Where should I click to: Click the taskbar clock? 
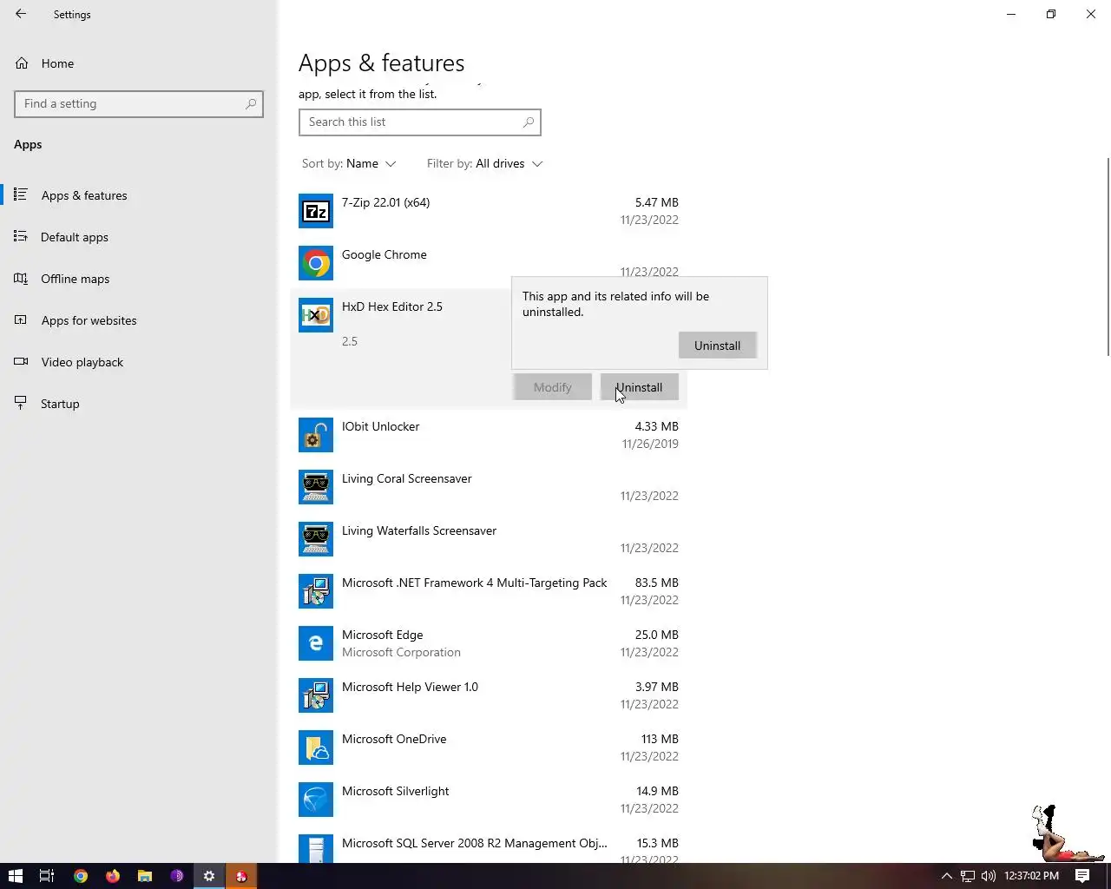click(1031, 876)
